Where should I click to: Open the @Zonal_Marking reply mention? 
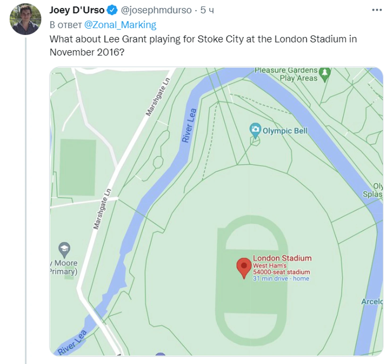tap(120, 25)
